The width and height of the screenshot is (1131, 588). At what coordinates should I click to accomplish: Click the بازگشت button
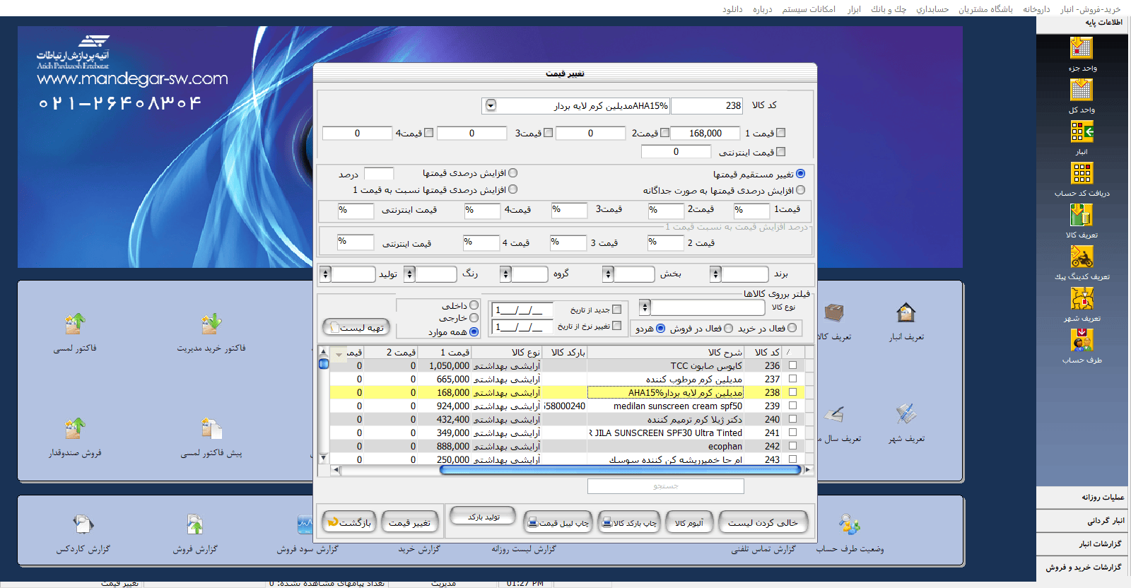click(349, 522)
